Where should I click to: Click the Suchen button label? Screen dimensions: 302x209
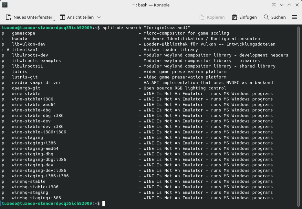(x=278, y=17)
